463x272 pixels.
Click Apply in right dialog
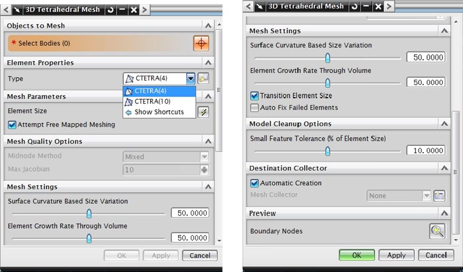point(396,255)
